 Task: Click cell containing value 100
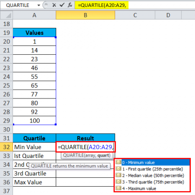click(34, 121)
